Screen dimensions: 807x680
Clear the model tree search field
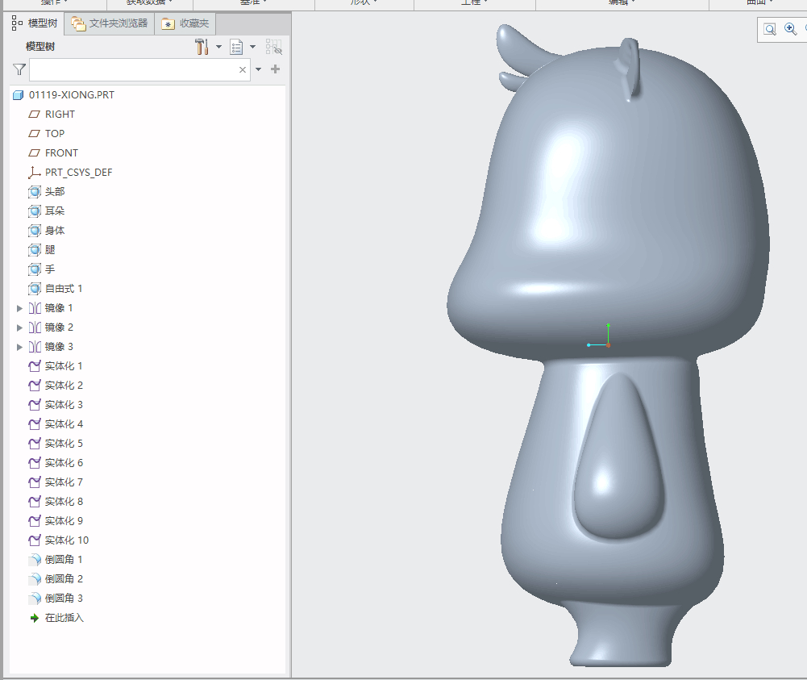tap(243, 69)
